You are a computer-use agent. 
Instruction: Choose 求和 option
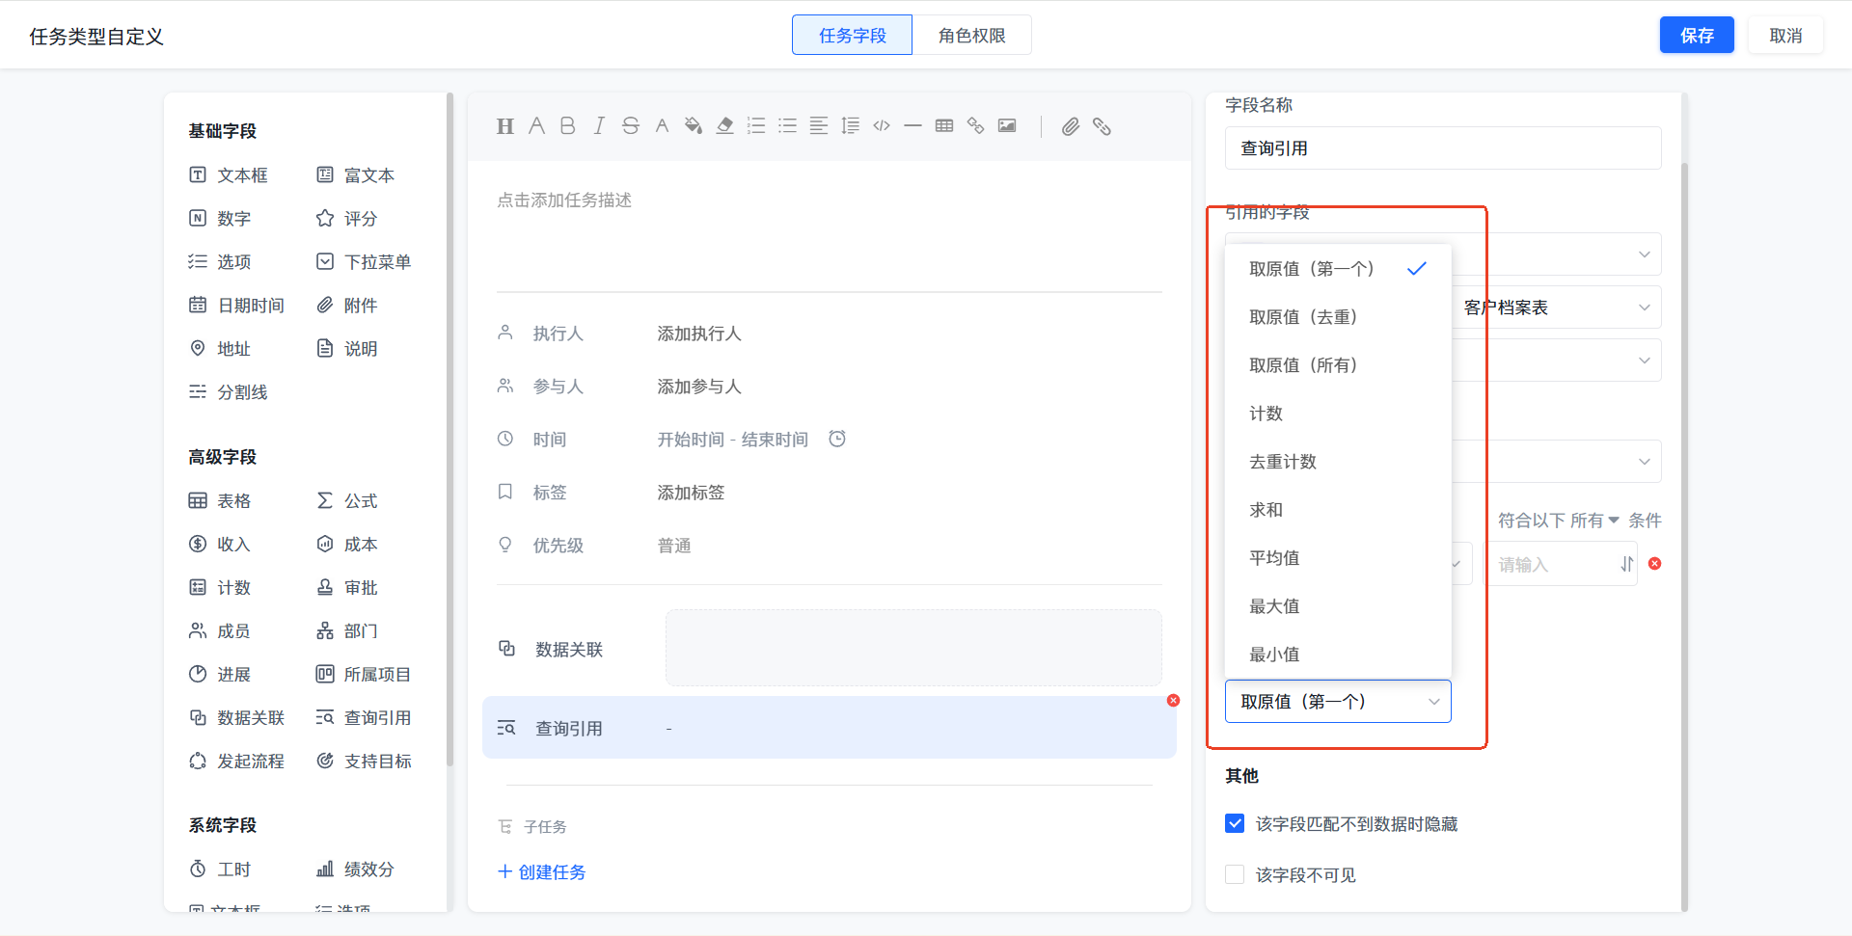[1338, 510]
